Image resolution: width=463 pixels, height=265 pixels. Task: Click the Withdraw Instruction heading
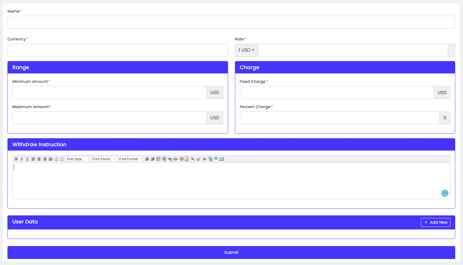click(39, 145)
